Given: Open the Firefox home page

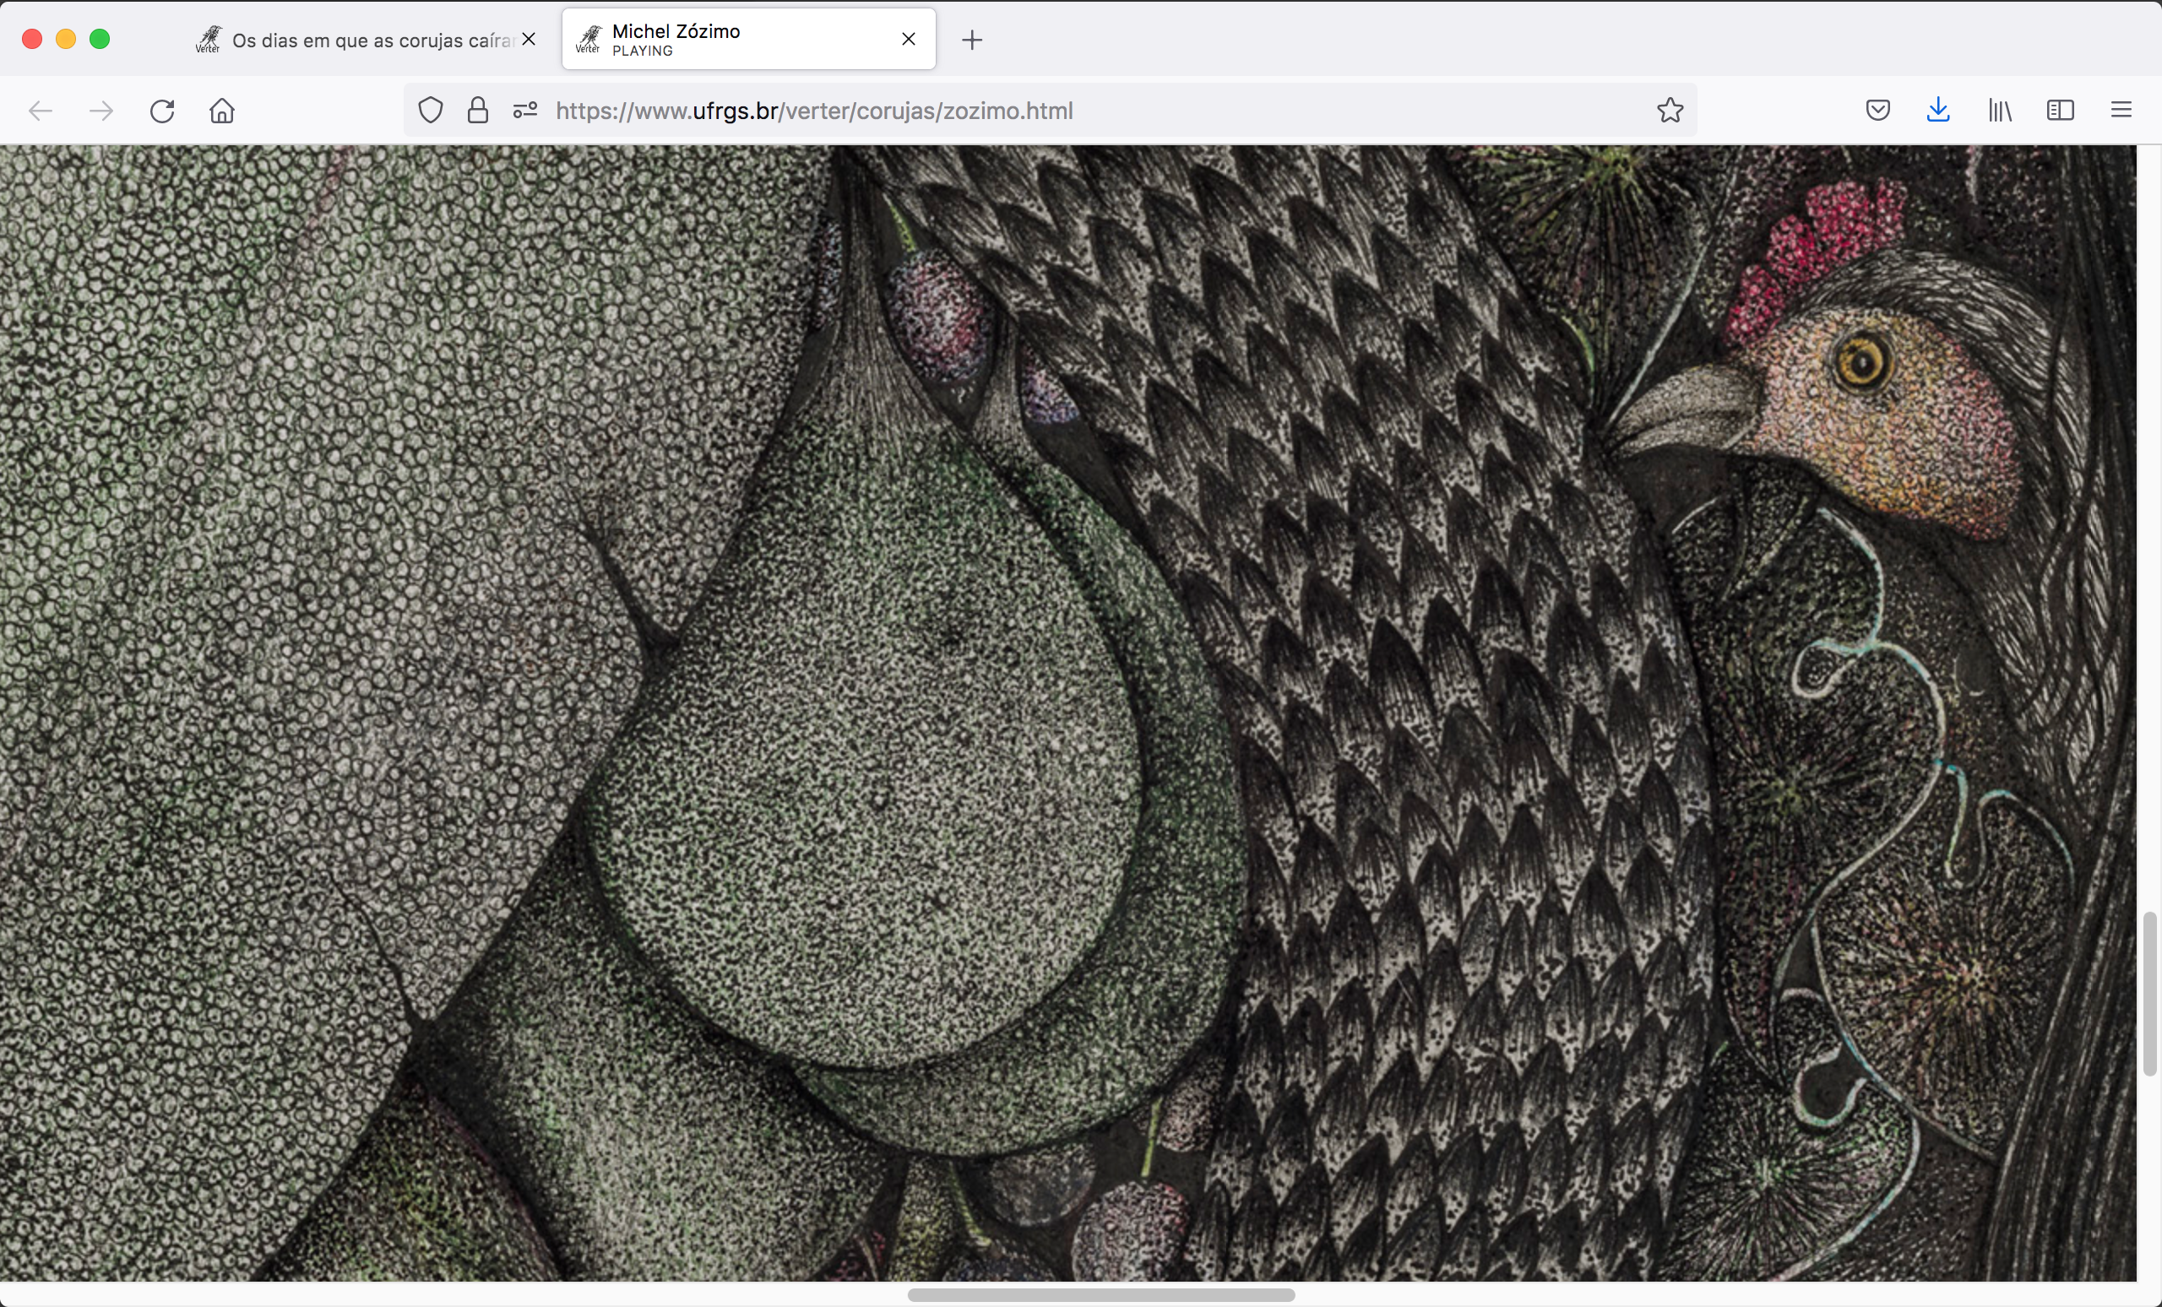Looking at the screenshot, I should [x=222, y=111].
